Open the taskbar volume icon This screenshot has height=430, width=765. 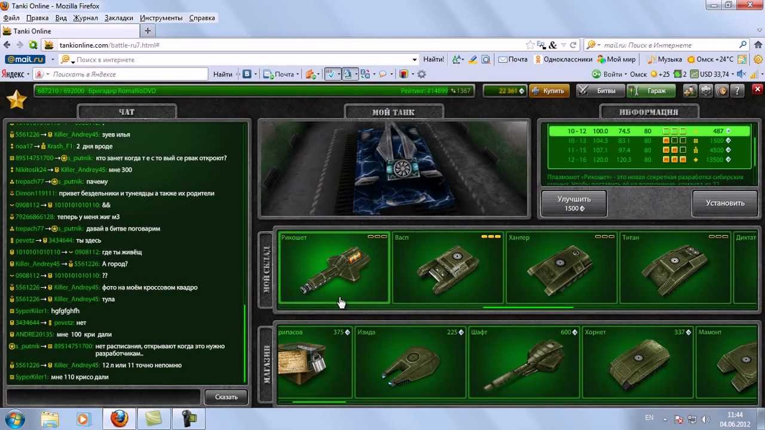(x=705, y=419)
